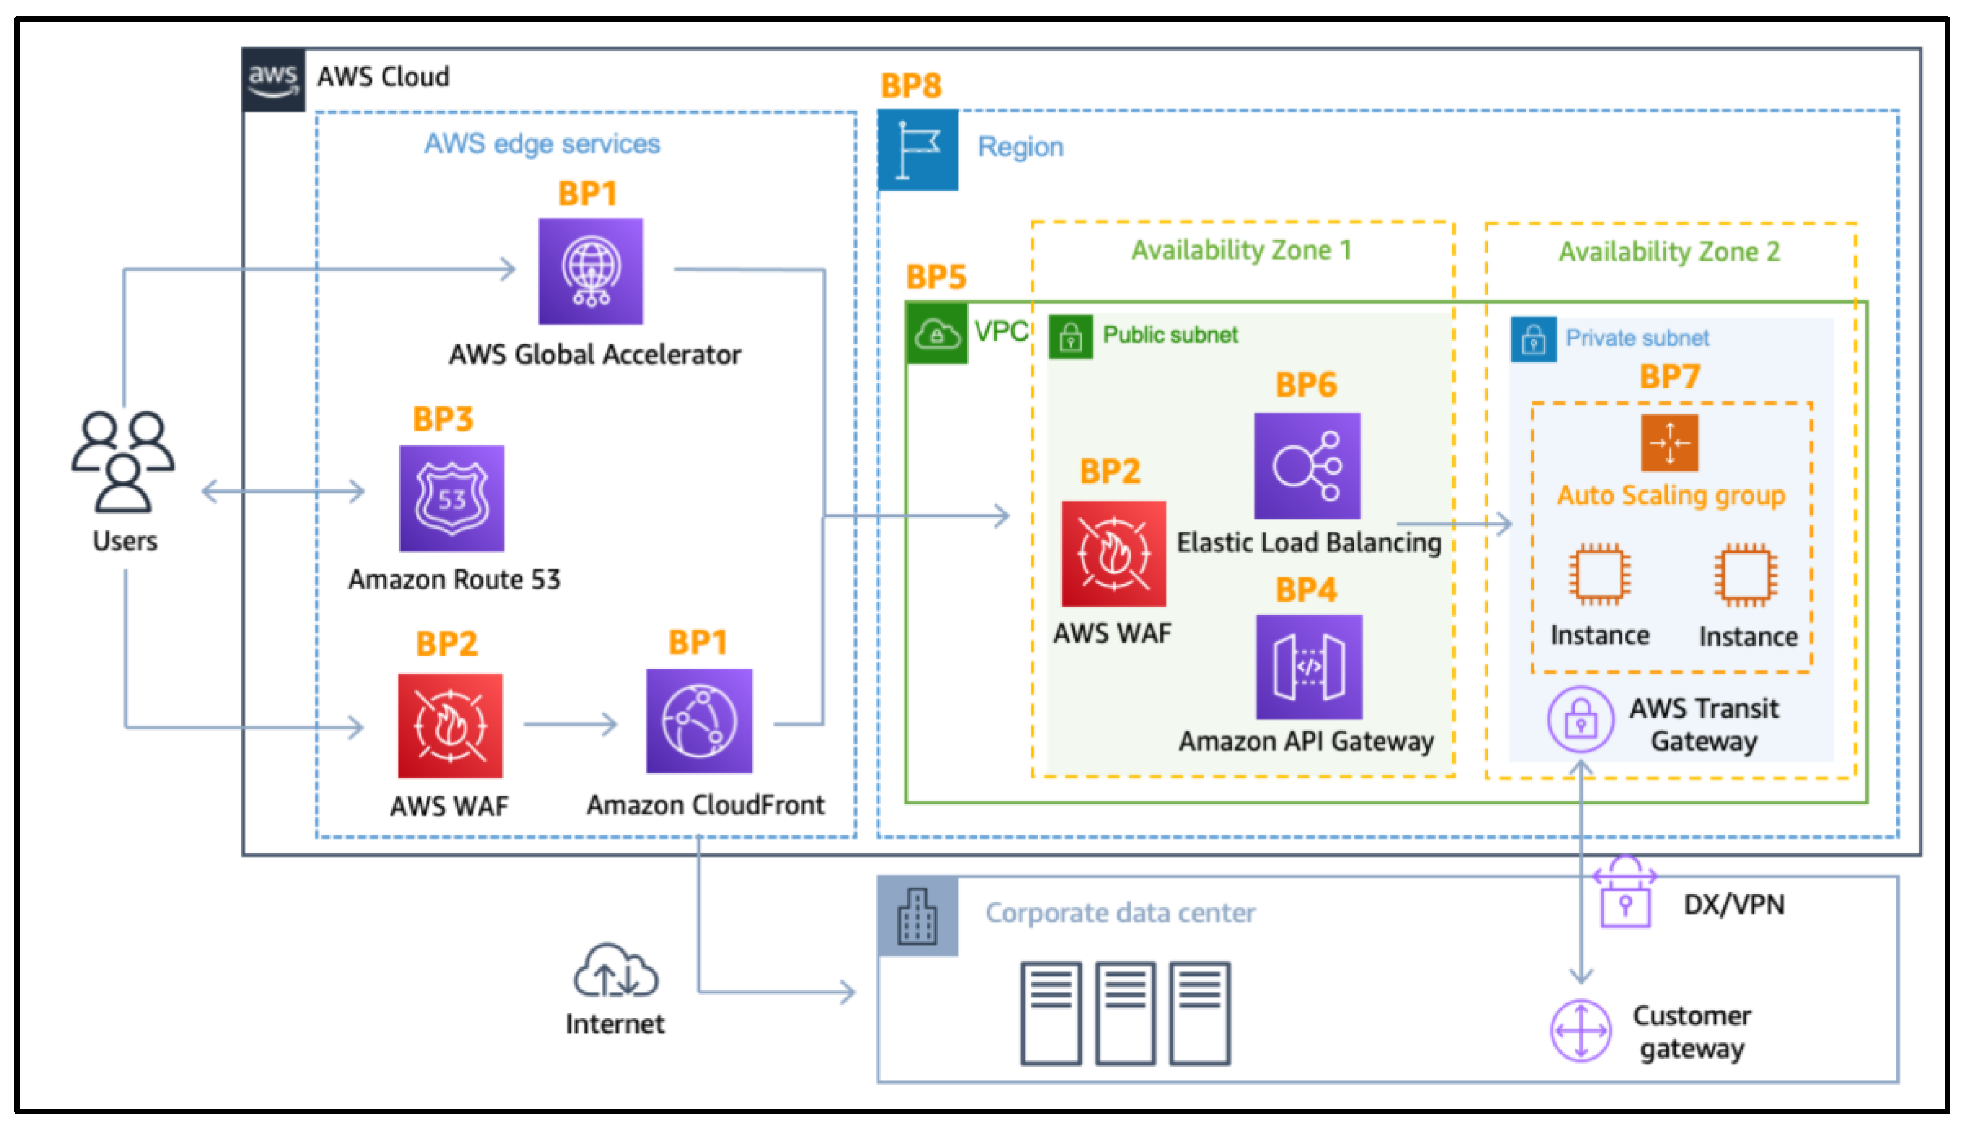Screen dimensions: 1961x1126
Task: Click the Corporate data center building icon
Action: point(917,916)
